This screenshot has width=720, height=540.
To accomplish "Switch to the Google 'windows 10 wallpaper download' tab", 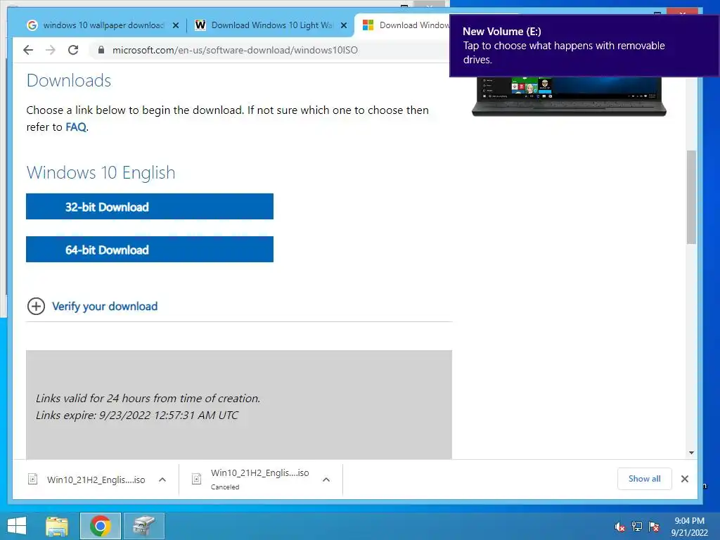I will [103, 25].
